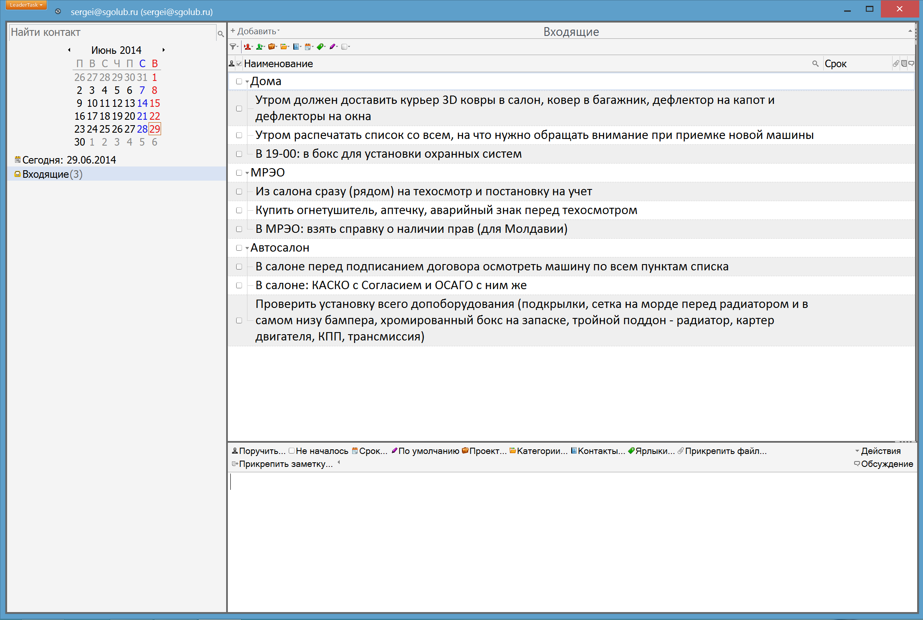Check the 'Купить огнетушитель' task checkbox
923x620 pixels.
click(239, 210)
